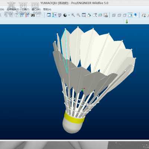The image size is (149, 149).
Task: Click the binoculars Find icon
Action: coord(33,15)
